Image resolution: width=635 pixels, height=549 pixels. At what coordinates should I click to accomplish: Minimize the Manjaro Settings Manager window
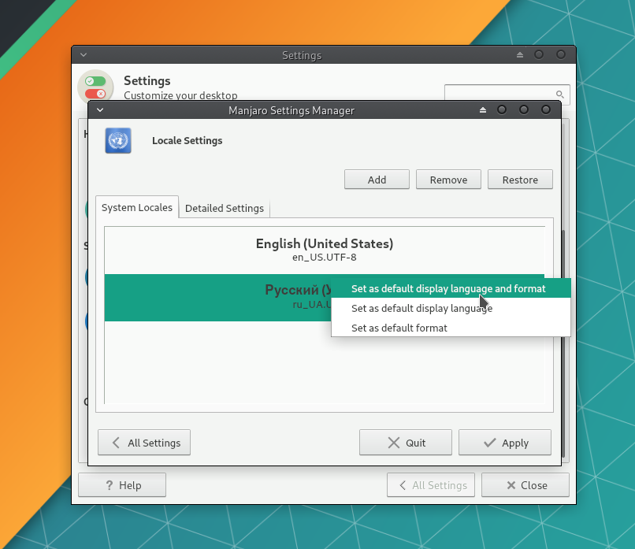pyautogui.click(x=502, y=109)
